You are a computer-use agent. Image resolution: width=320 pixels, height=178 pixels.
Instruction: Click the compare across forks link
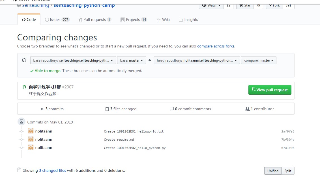tap(216, 46)
